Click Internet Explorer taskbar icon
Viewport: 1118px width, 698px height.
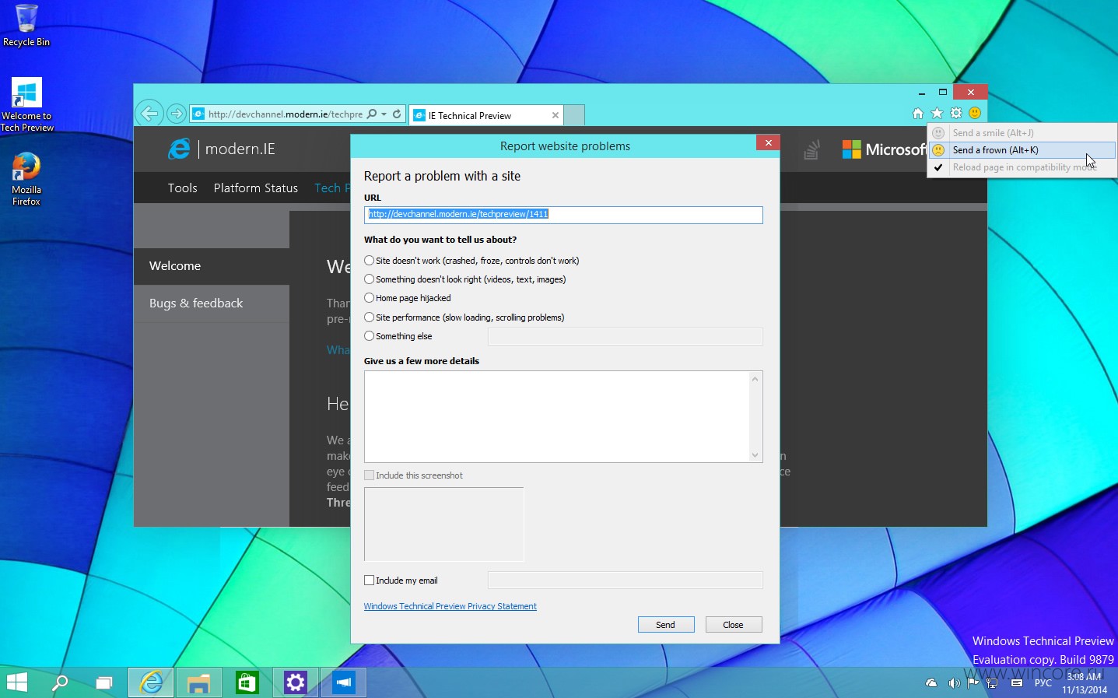(151, 682)
